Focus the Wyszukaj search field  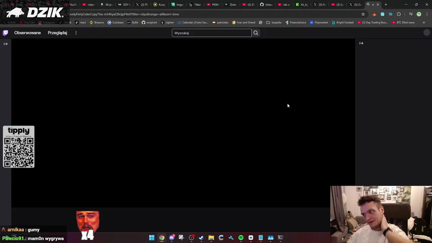coord(212,33)
